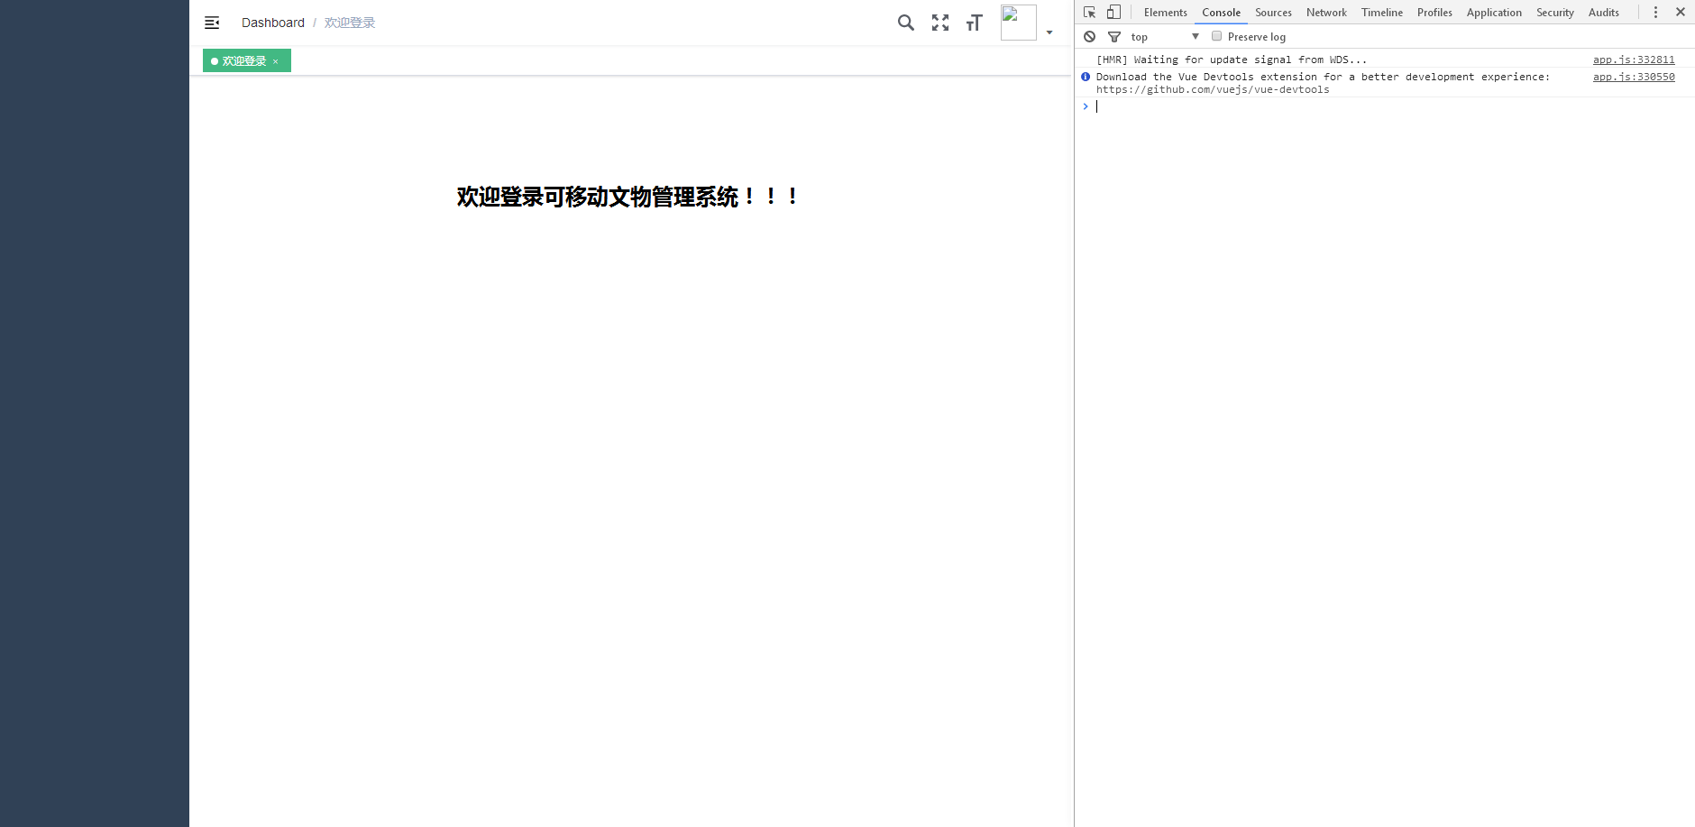Open the app.js:332811 source link
1695x827 pixels.
tap(1633, 60)
